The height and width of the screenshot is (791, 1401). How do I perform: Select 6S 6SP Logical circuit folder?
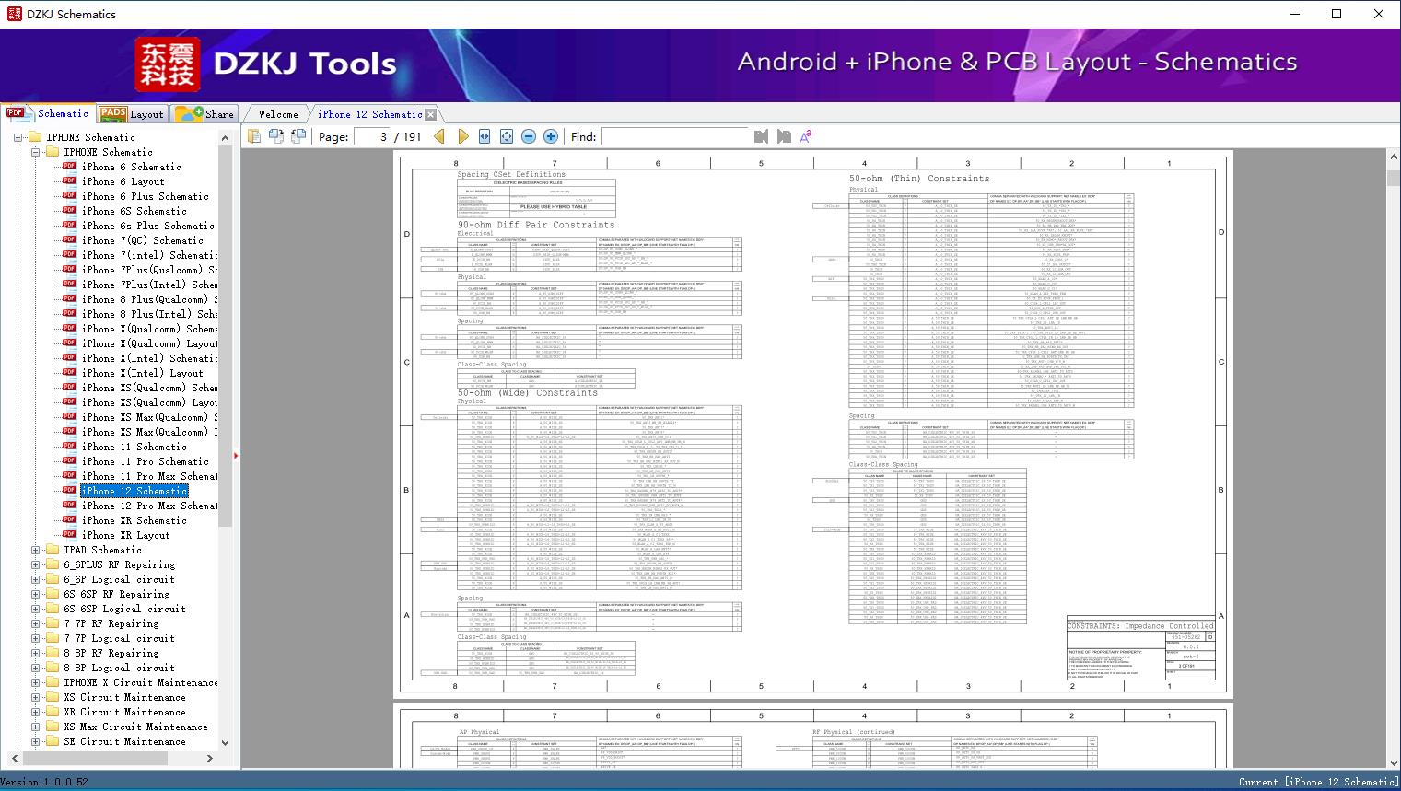(x=124, y=609)
